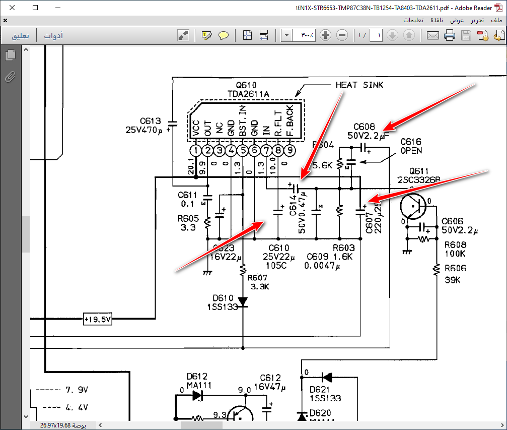Open the نافذة (Window) menu

coord(437,20)
